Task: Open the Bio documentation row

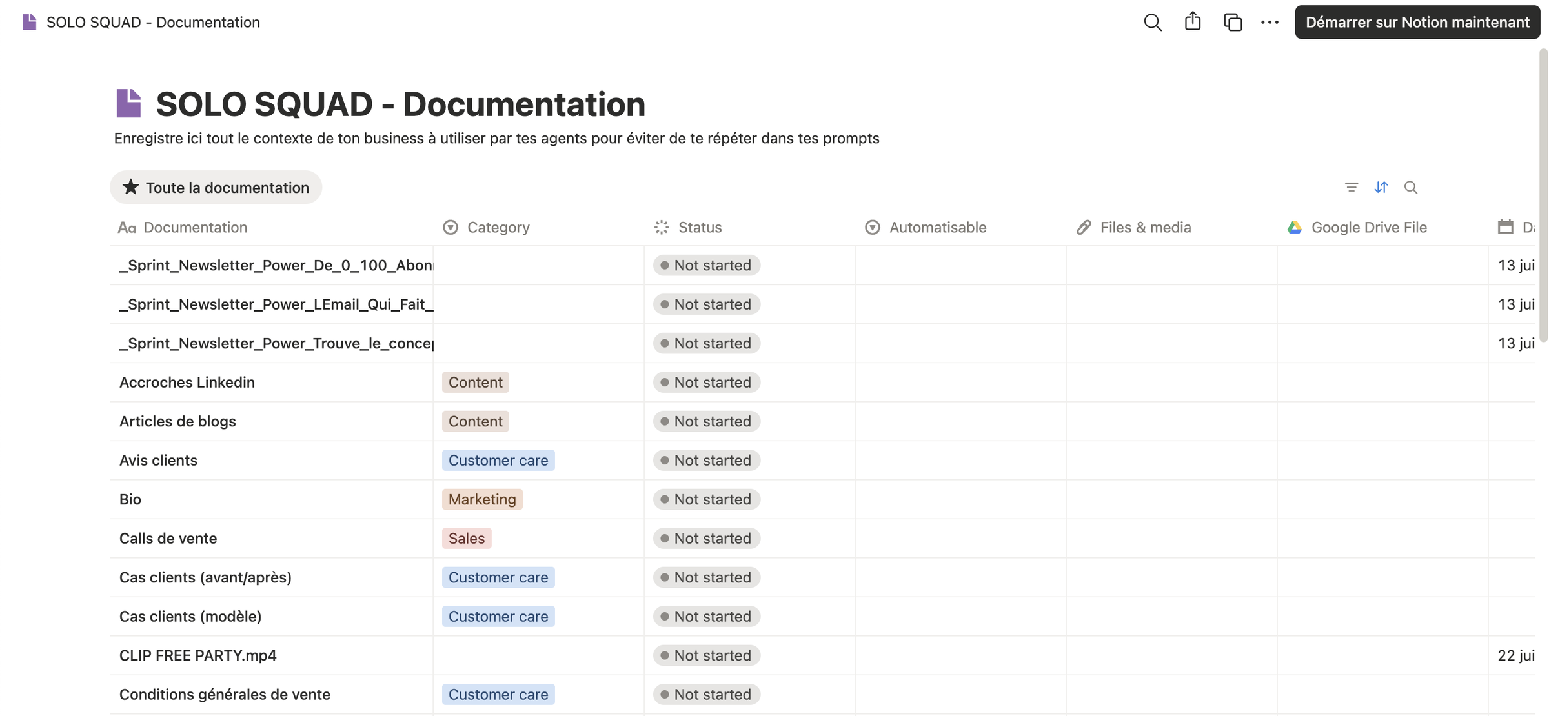Action: pyautogui.click(x=130, y=499)
